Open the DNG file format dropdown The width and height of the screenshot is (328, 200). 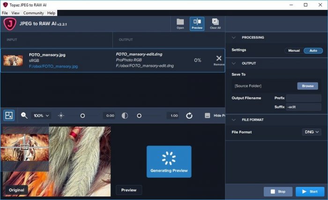[312, 132]
